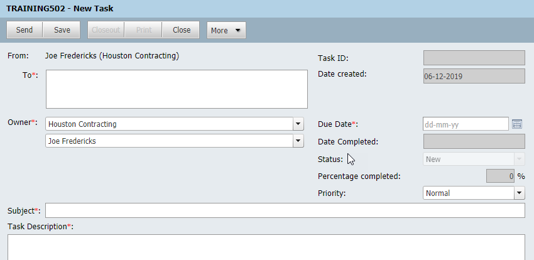Screen dimensions: 534x260
Task: Select the Date created field
Action: 474,76
